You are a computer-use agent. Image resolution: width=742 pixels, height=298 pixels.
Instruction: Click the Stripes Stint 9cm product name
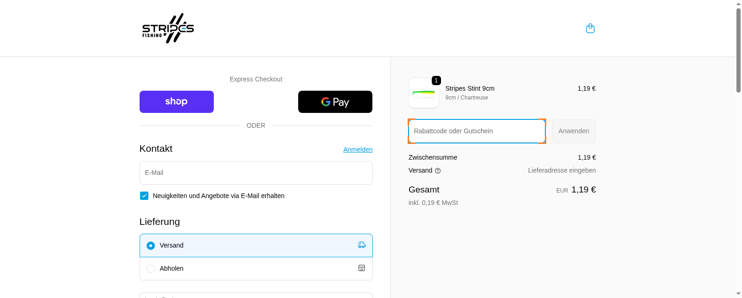(x=470, y=88)
